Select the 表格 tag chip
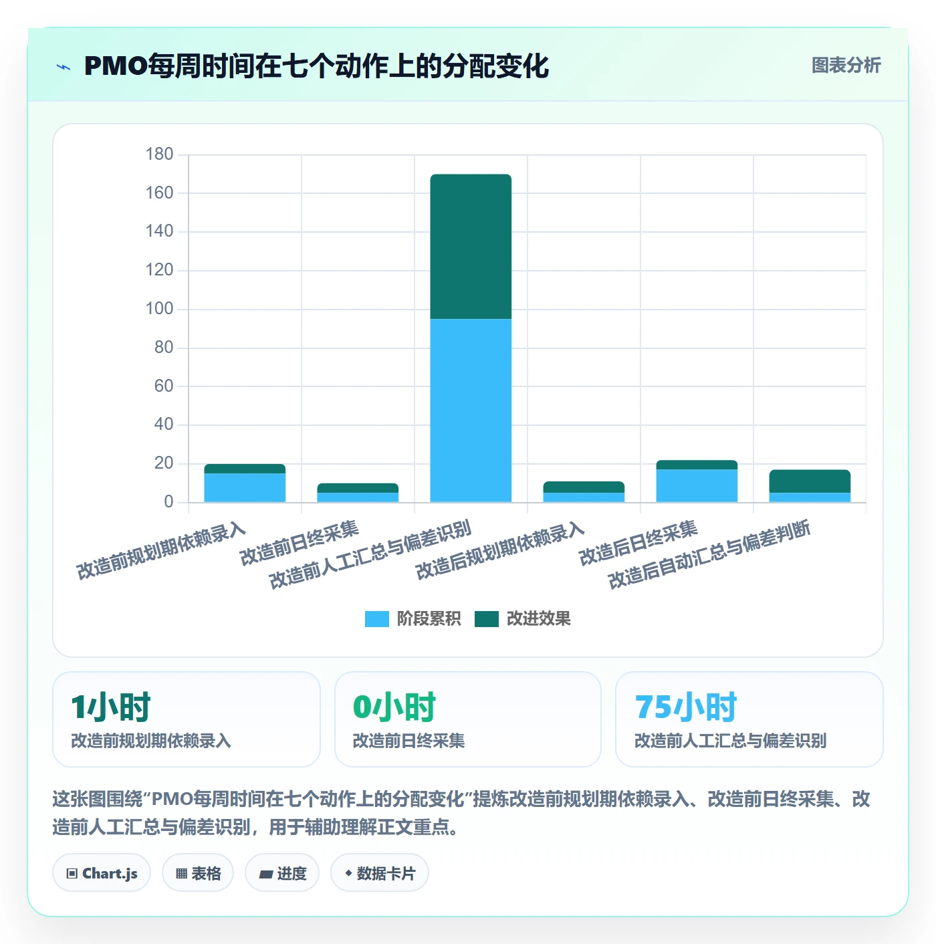This screenshot has width=936, height=944. click(x=198, y=873)
